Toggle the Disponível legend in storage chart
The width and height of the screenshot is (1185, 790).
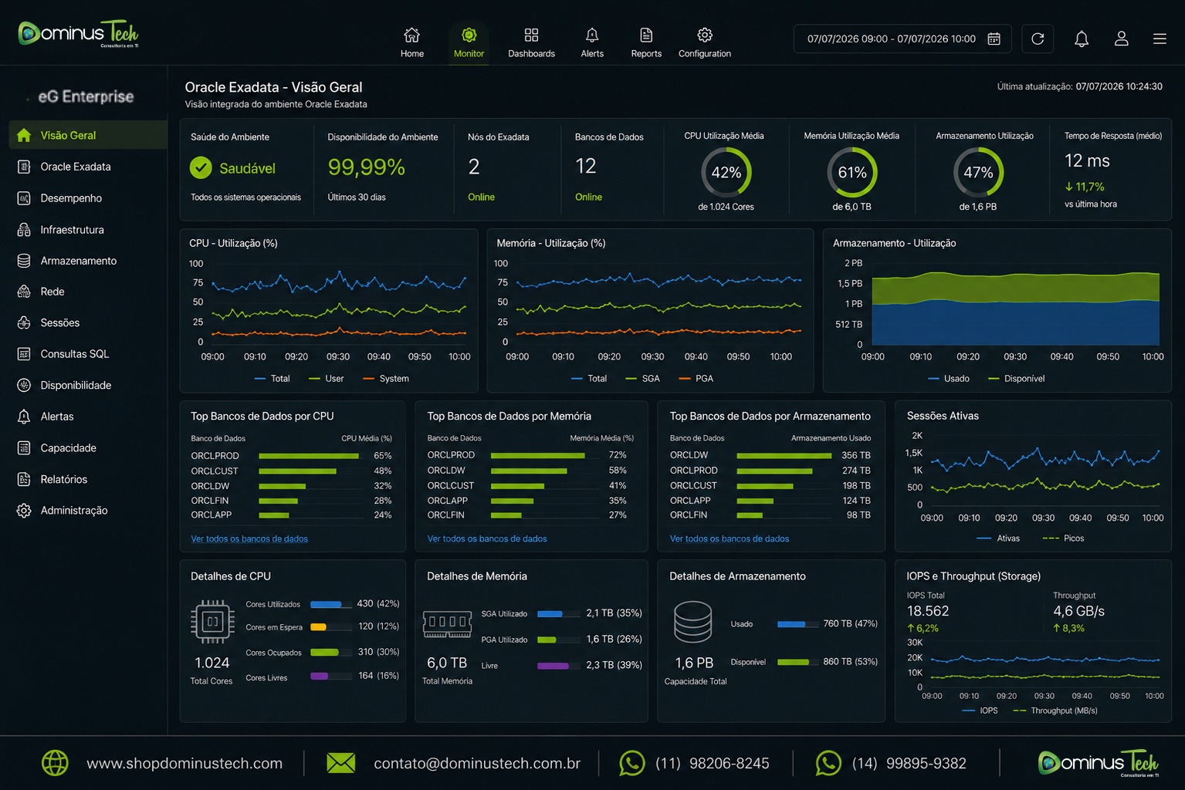1016,379
